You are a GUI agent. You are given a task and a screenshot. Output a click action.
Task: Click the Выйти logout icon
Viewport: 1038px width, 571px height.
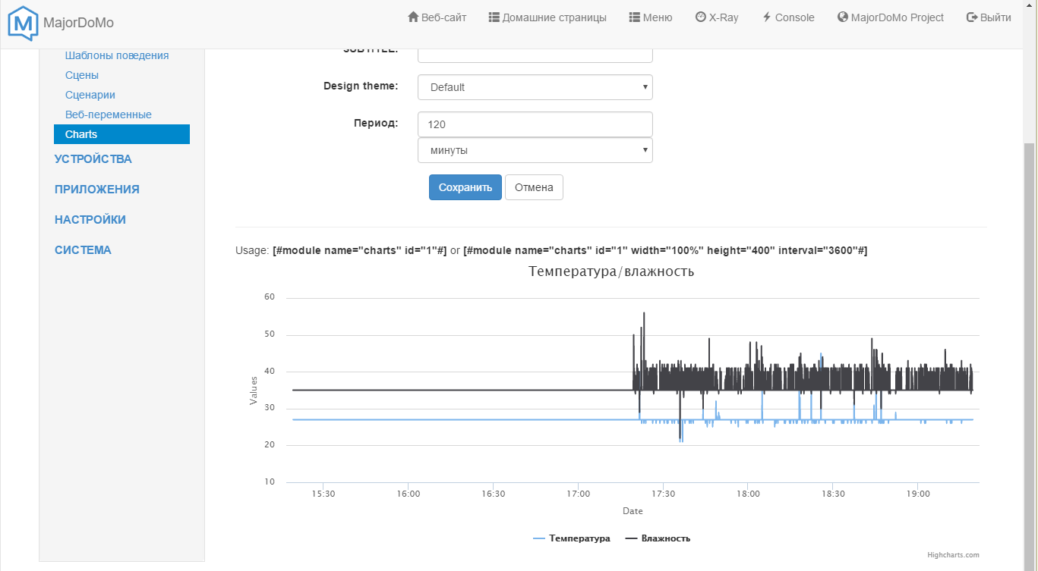tap(971, 17)
